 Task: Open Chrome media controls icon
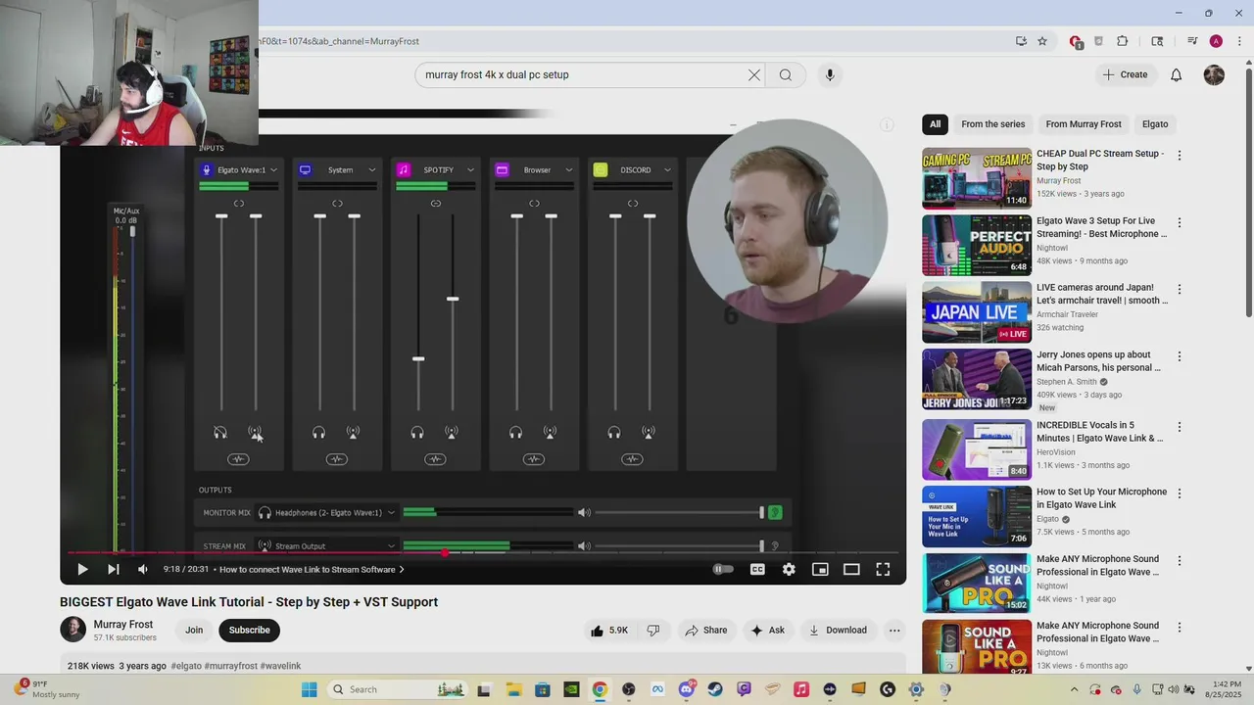coord(1192,41)
